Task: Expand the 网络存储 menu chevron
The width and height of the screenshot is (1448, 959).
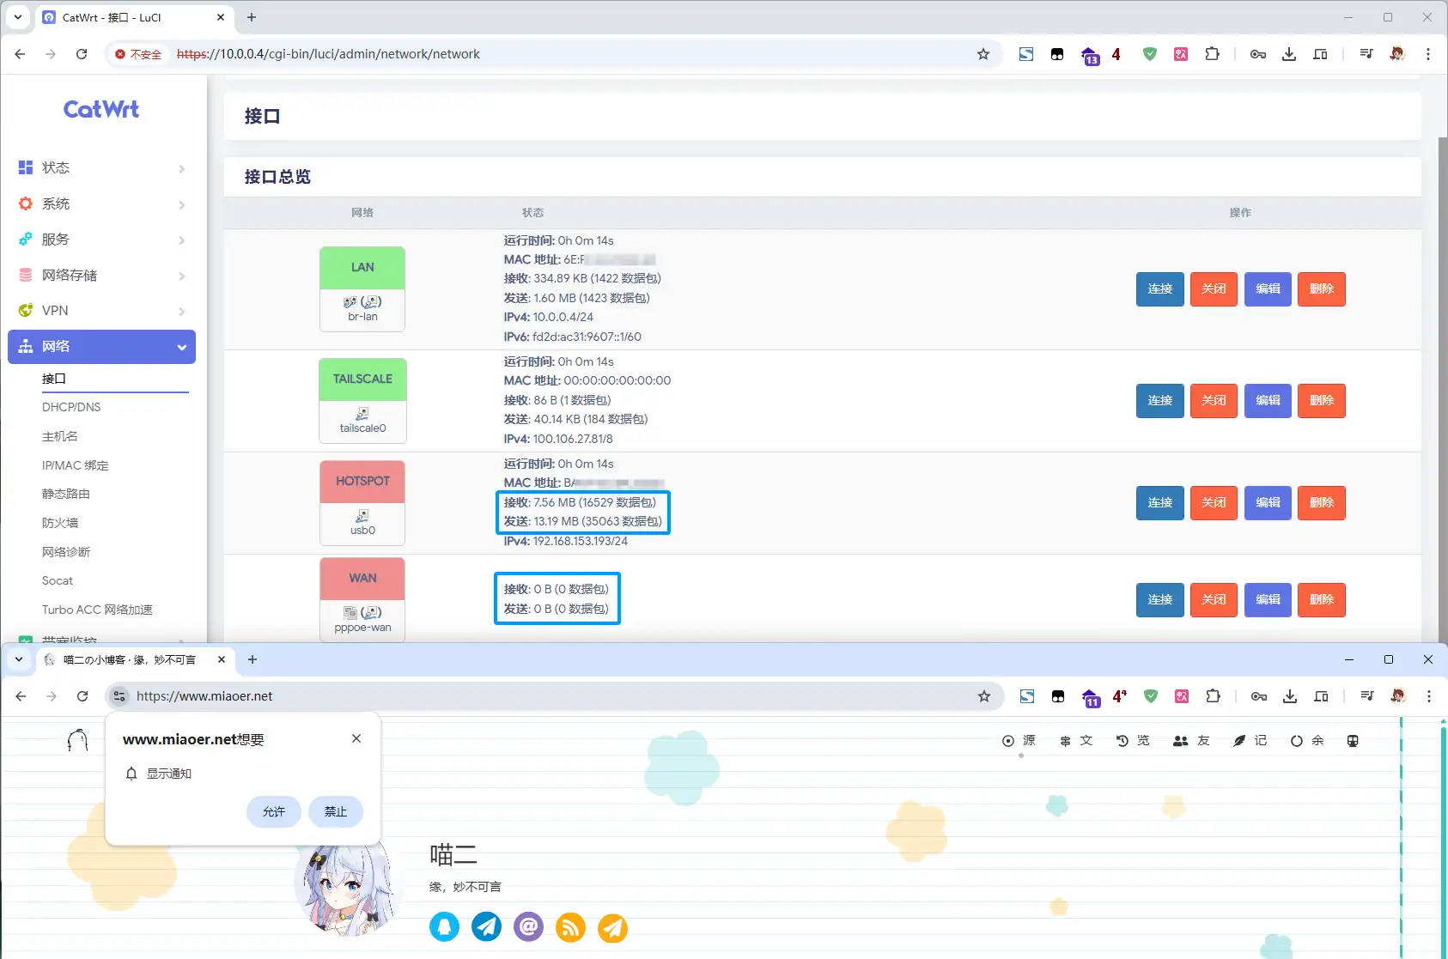Action: (x=181, y=276)
